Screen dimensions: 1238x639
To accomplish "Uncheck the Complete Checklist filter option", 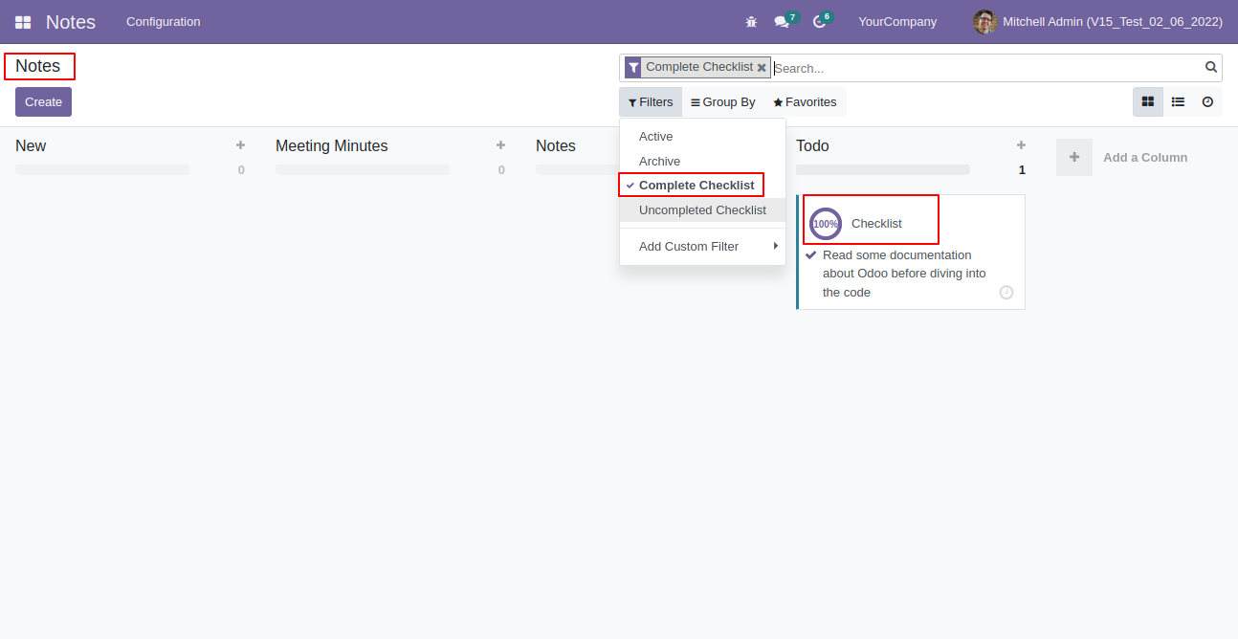I will tap(696, 186).
